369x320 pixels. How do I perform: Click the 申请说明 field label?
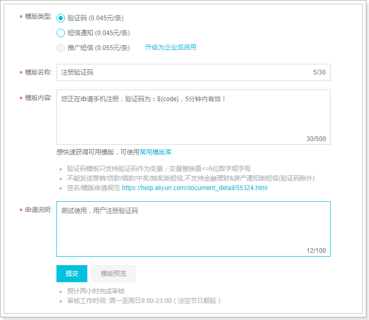coord(38,210)
